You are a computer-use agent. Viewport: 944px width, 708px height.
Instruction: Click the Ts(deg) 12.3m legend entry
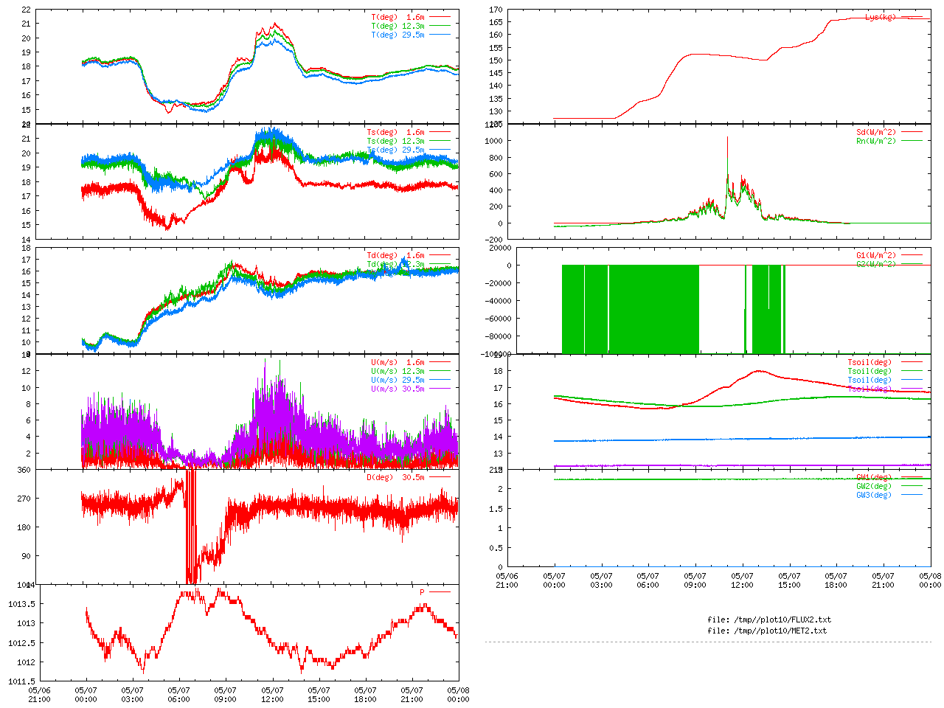click(395, 141)
